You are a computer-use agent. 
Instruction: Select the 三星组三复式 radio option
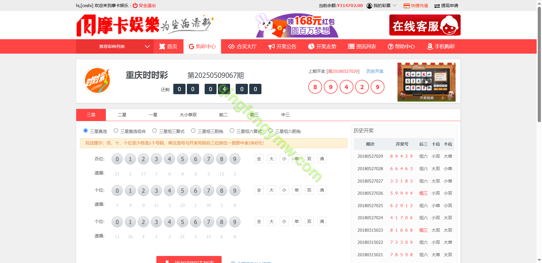154,131
